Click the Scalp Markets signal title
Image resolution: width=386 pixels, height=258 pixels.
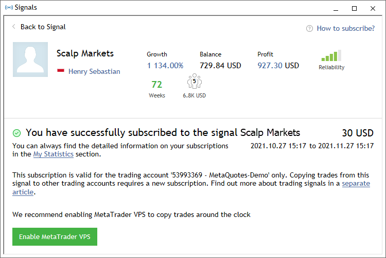(85, 53)
